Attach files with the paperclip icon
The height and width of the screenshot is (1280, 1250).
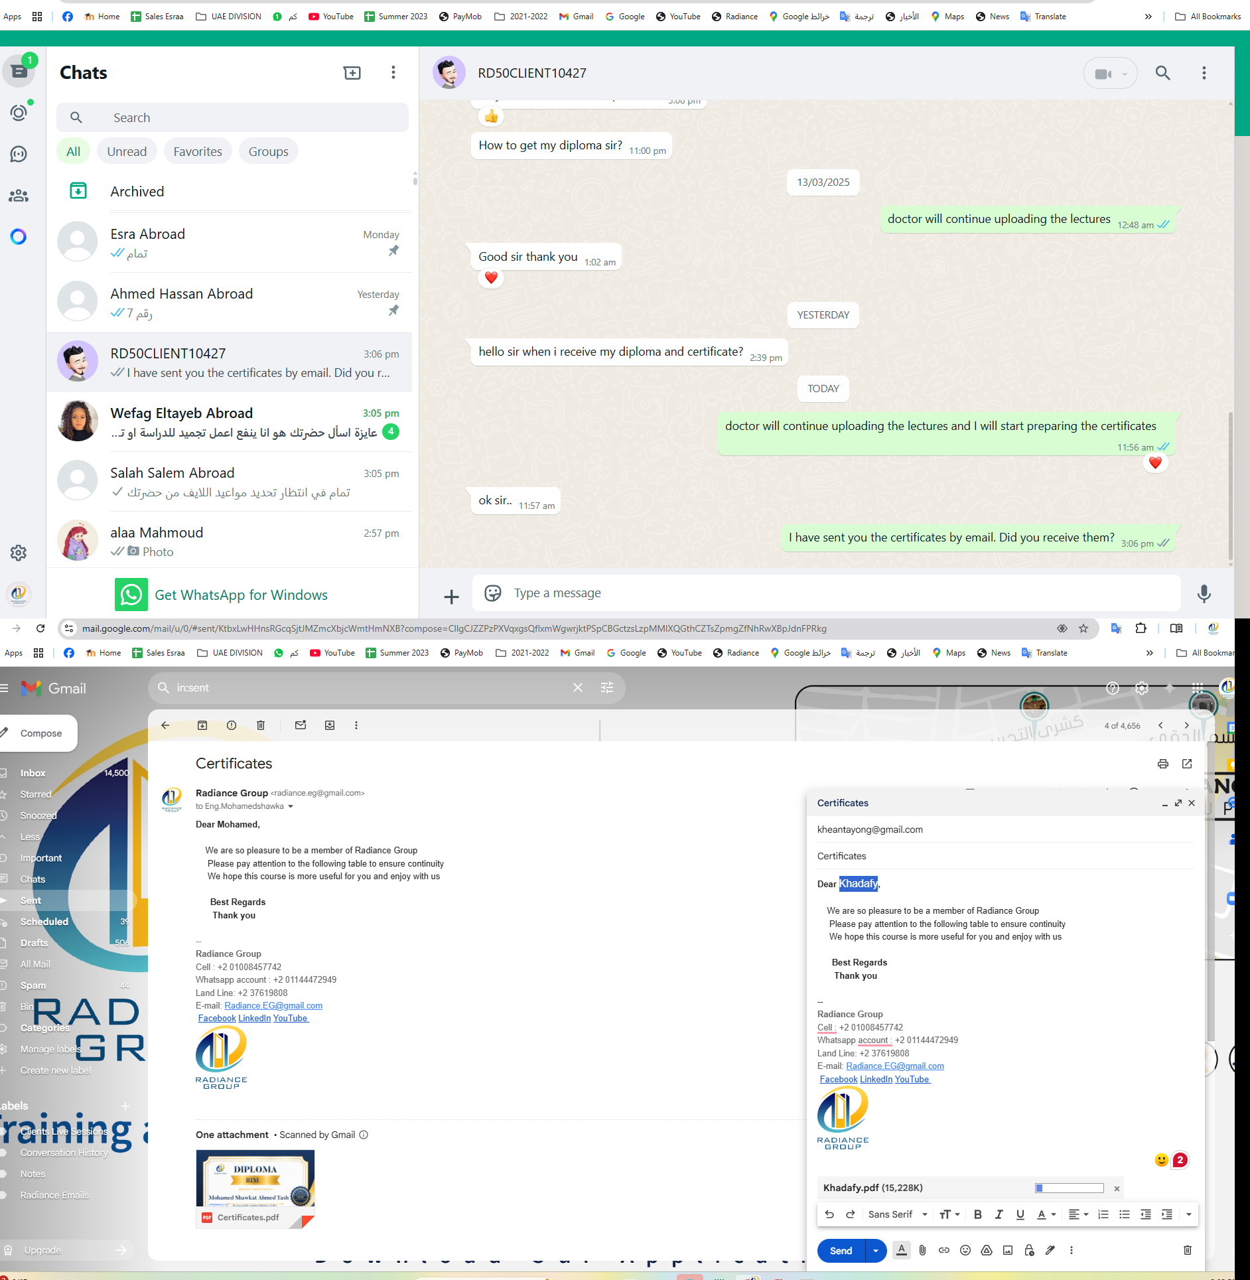923,1250
